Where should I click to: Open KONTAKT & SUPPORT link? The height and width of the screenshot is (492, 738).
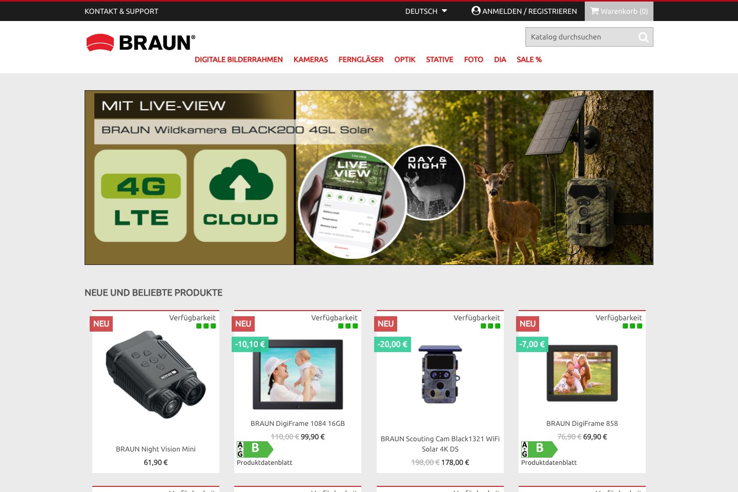(121, 11)
